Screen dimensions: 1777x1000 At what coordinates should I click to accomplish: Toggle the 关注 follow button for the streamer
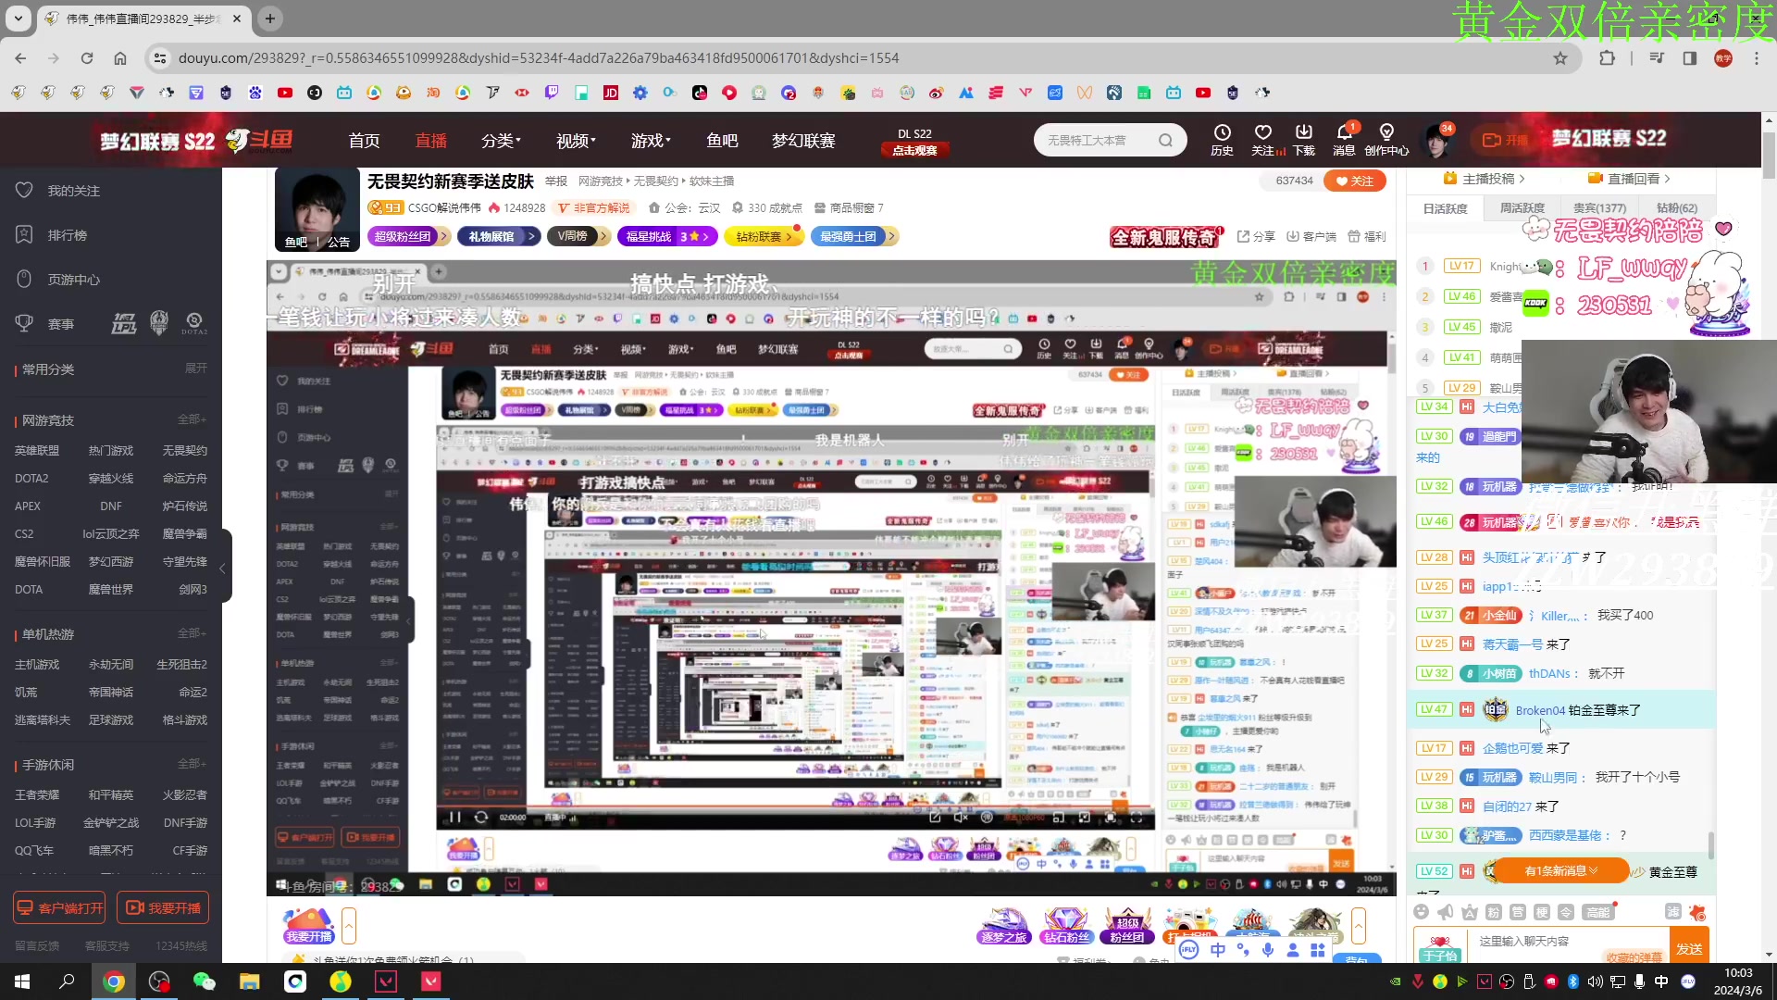click(x=1354, y=181)
